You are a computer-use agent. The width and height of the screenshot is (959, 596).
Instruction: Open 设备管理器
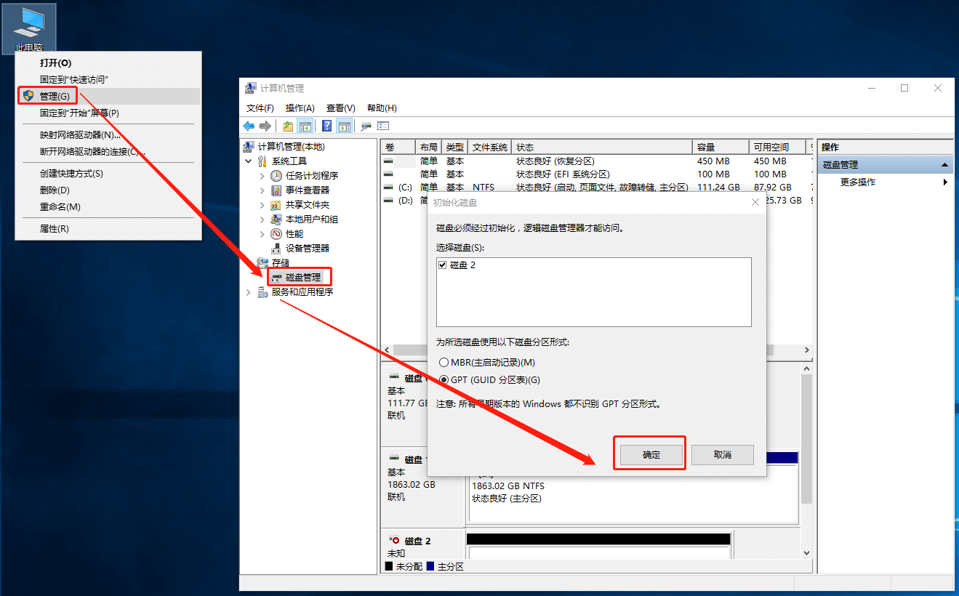coord(309,247)
